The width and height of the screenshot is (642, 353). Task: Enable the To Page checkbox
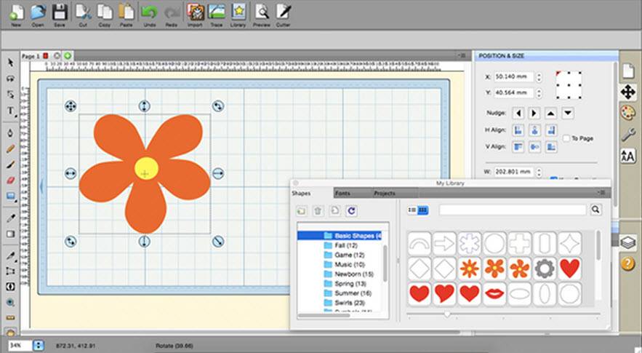coord(566,138)
